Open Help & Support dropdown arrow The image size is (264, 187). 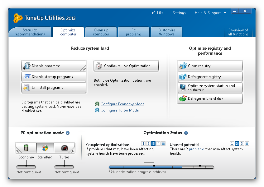(225, 13)
